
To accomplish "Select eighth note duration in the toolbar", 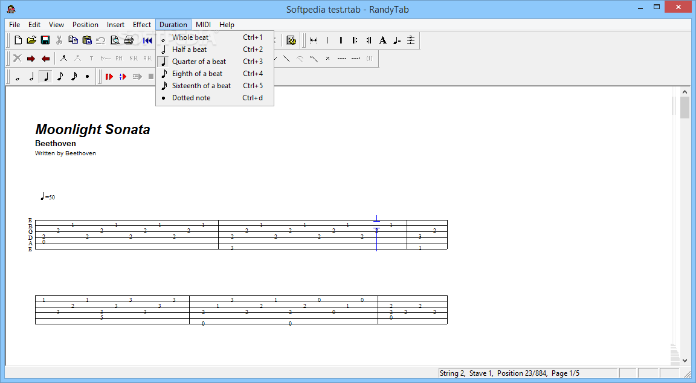I will tap(59, 77).
